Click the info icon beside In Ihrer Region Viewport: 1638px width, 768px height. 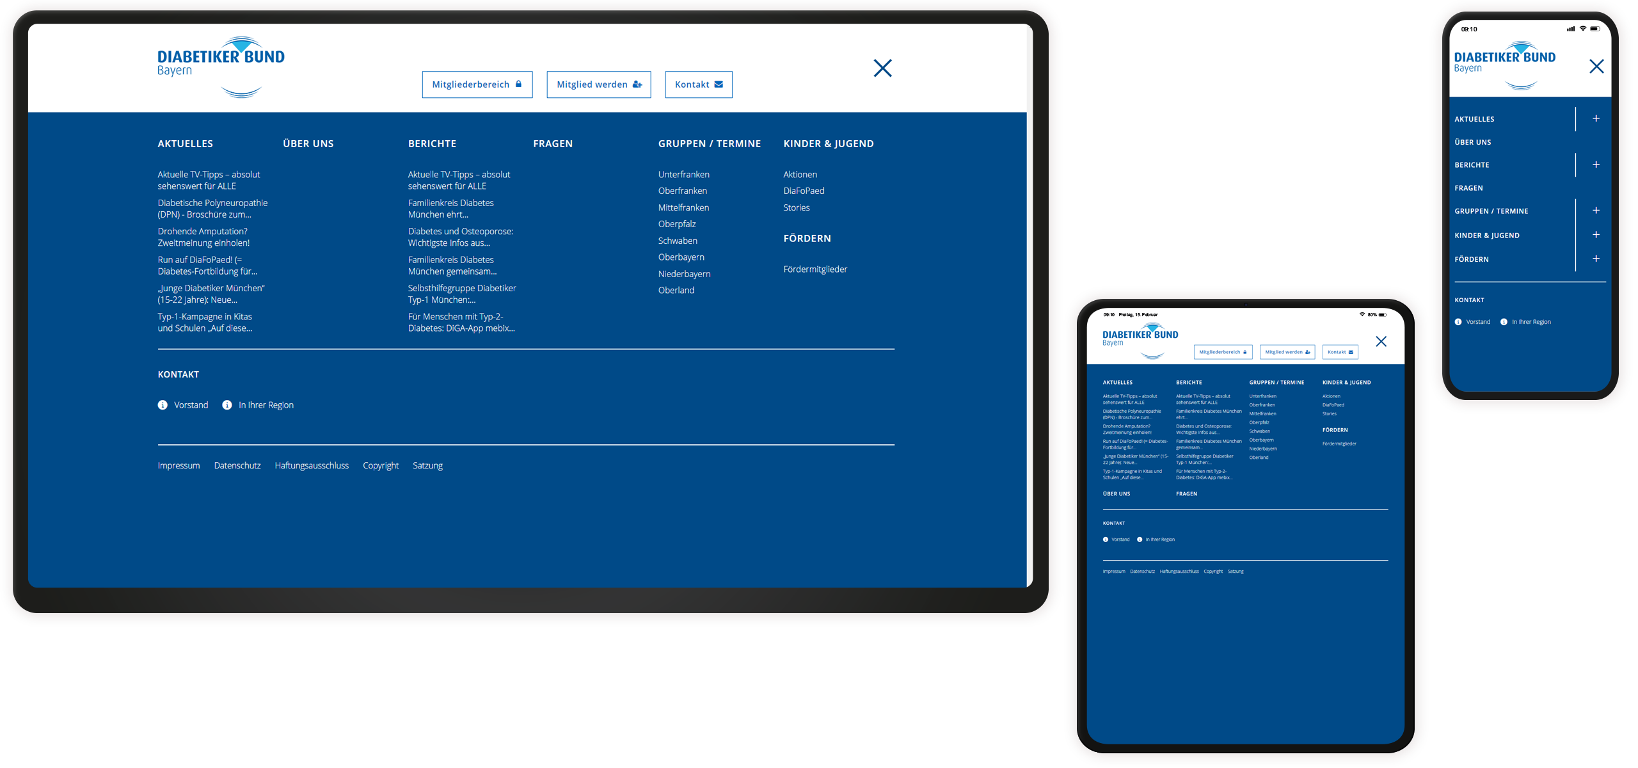[226, 404]
